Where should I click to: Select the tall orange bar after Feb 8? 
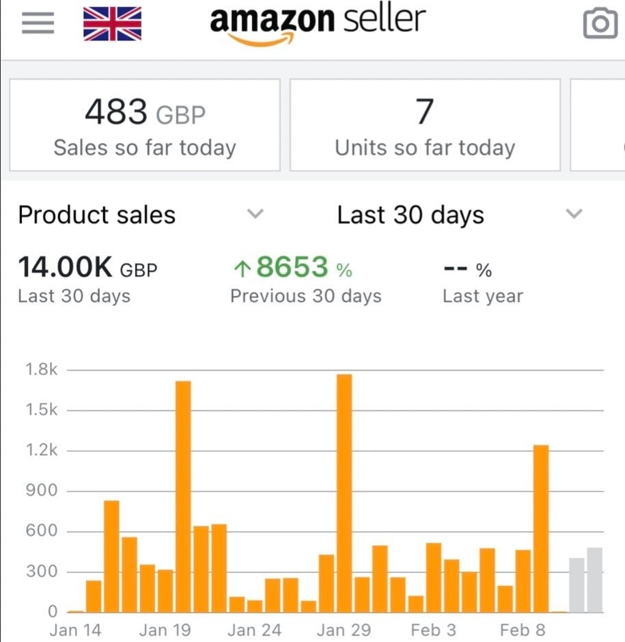point(541,528)
